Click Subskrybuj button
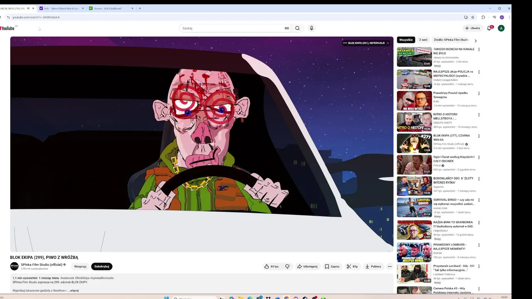Viewport: 532px width, 299px height. click(x=101, y=267)
